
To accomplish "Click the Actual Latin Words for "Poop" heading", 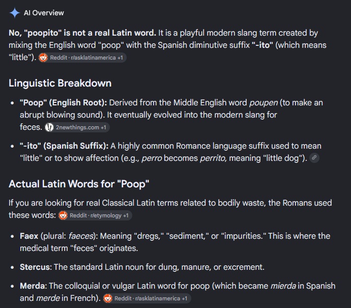I will click(x=79, y=184).
